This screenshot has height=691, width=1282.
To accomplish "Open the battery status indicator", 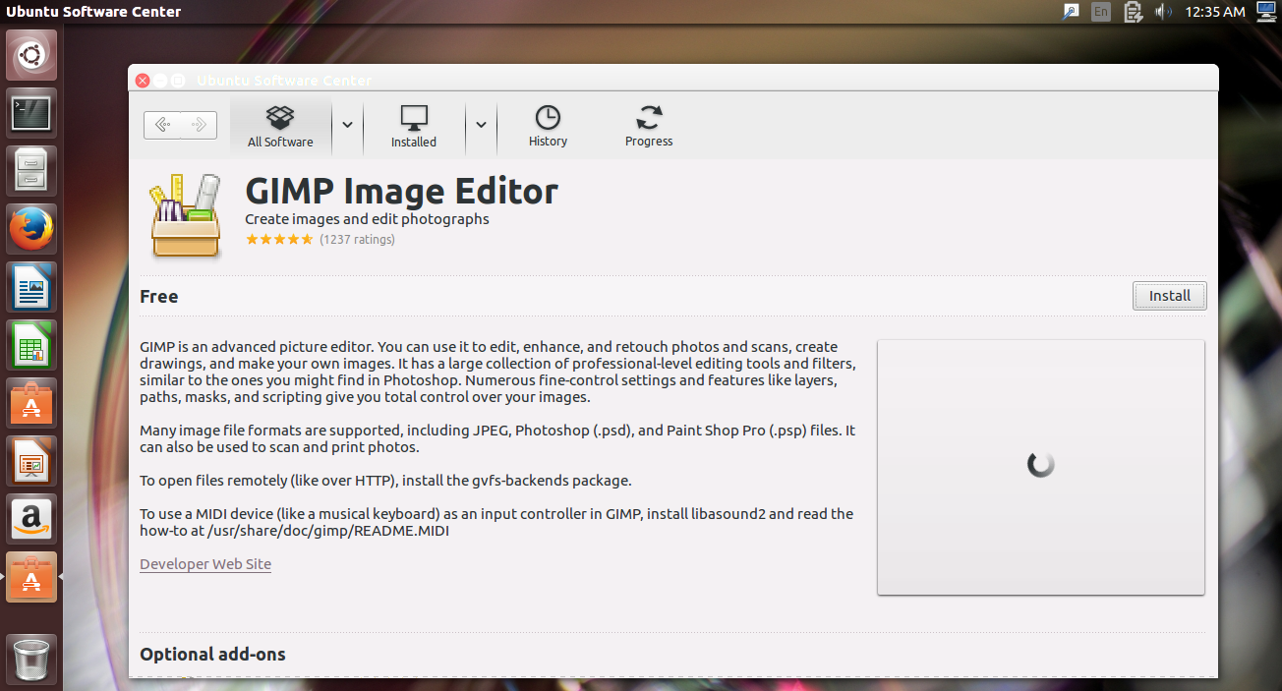I will click(x=1133, y=12).
